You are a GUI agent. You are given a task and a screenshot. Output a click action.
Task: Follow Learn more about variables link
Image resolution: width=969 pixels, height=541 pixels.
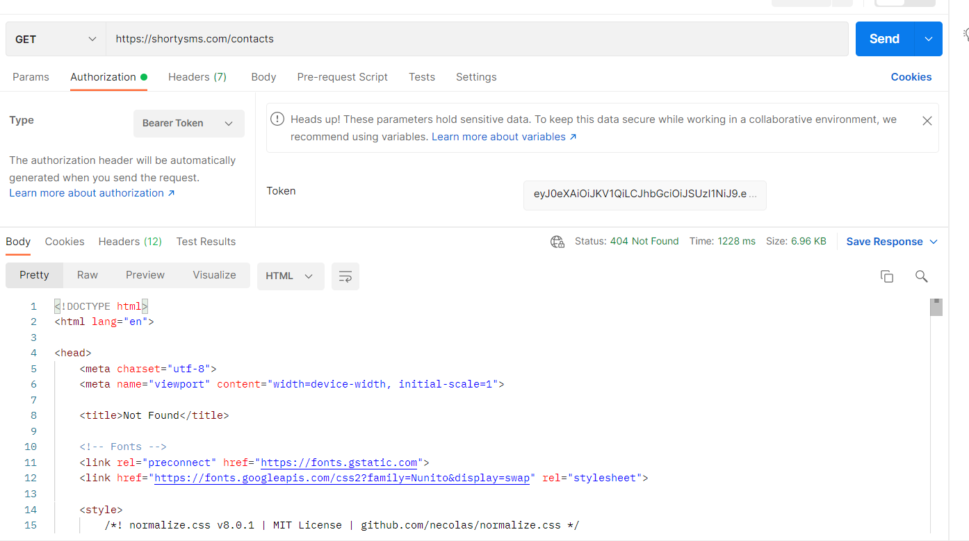point(504,137)
